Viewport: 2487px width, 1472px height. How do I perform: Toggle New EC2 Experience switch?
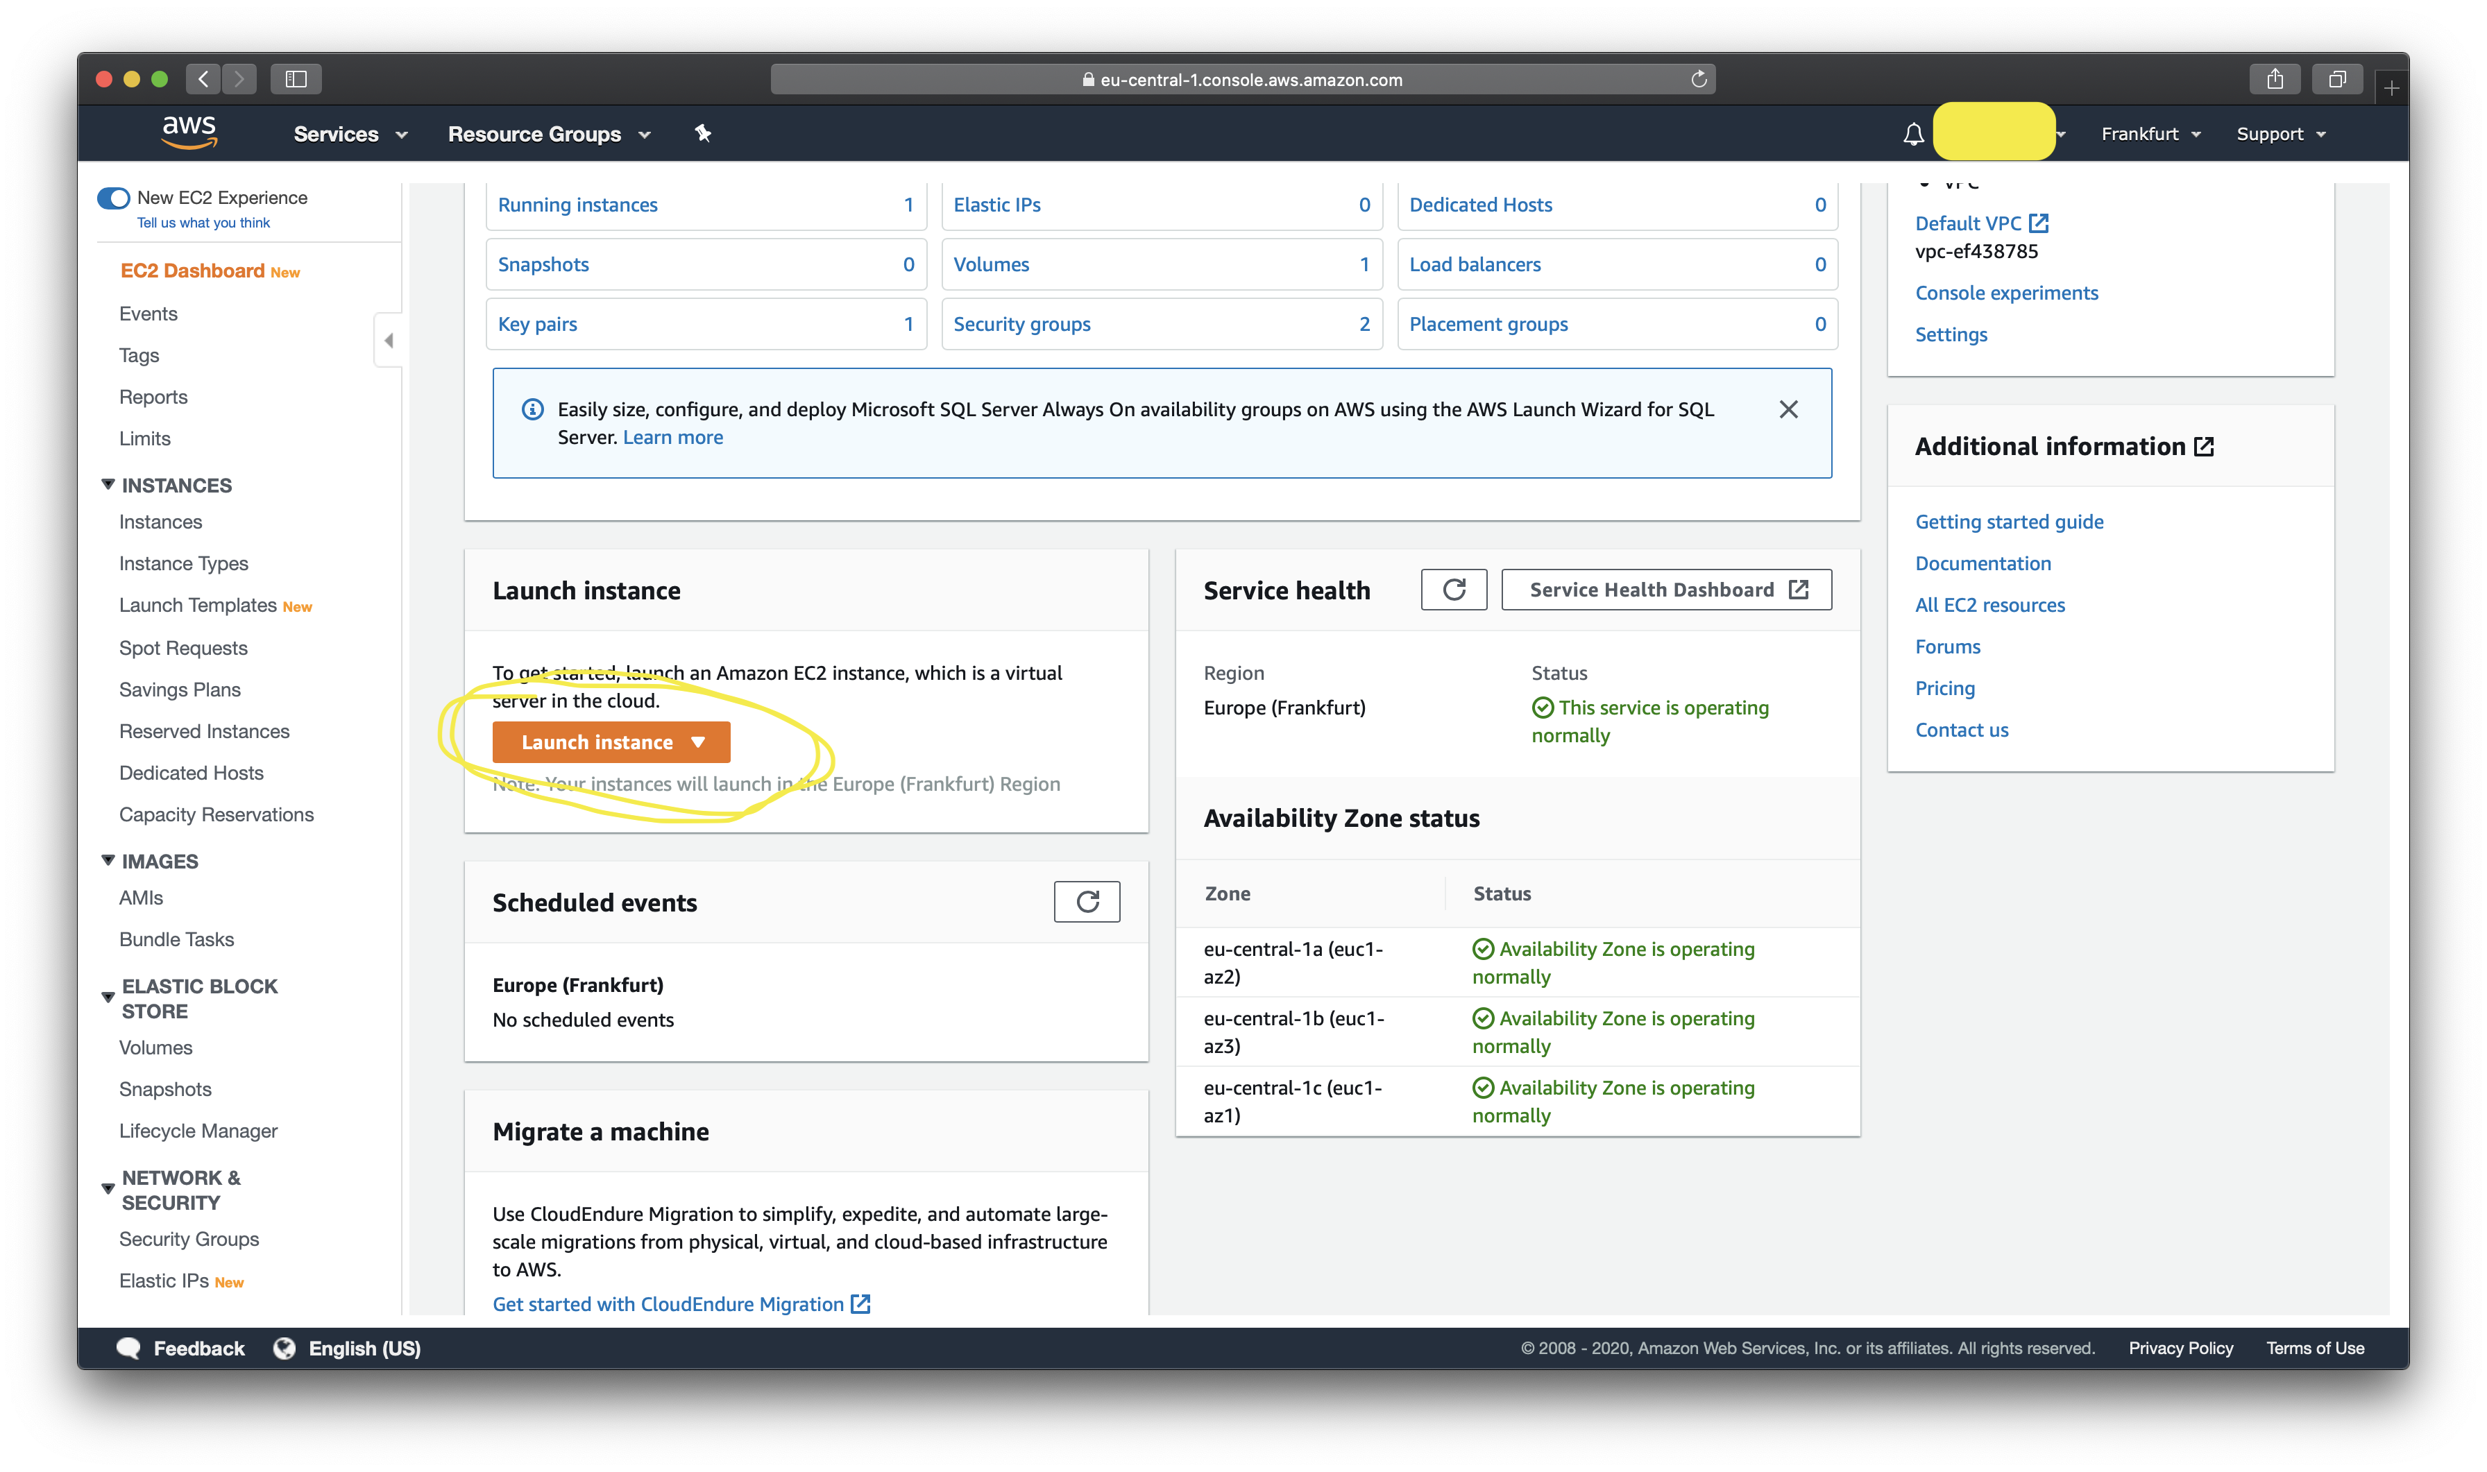click(113, 198)
